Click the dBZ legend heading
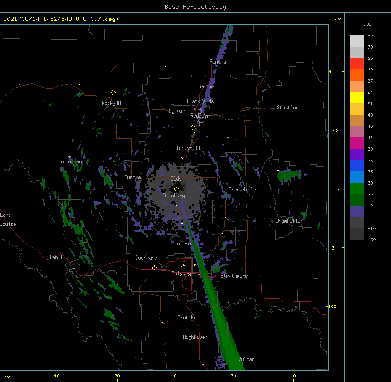Screen dimensions: 391x382 (367, 24)
